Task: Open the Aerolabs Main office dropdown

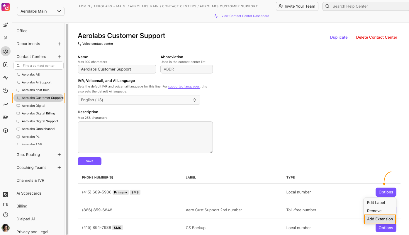Action: 41,11
